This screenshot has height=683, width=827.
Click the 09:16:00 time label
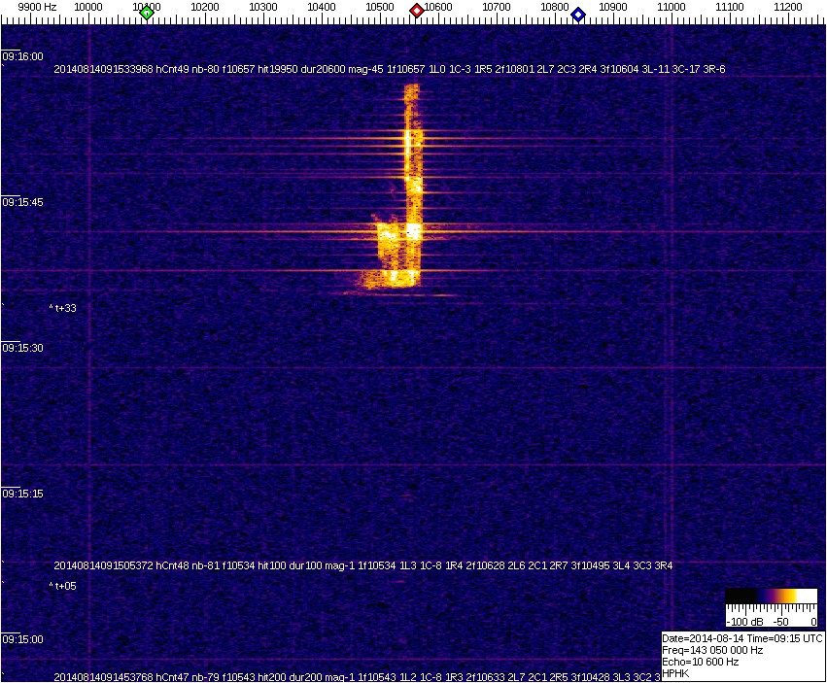[x=23, y=56]
